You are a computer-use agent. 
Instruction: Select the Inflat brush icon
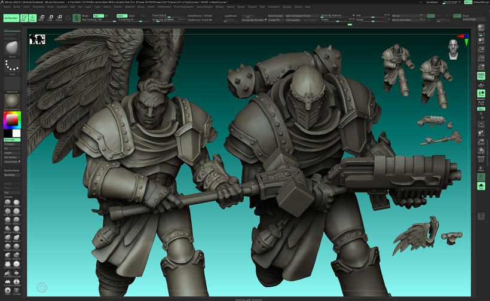[x=8, y=256]
